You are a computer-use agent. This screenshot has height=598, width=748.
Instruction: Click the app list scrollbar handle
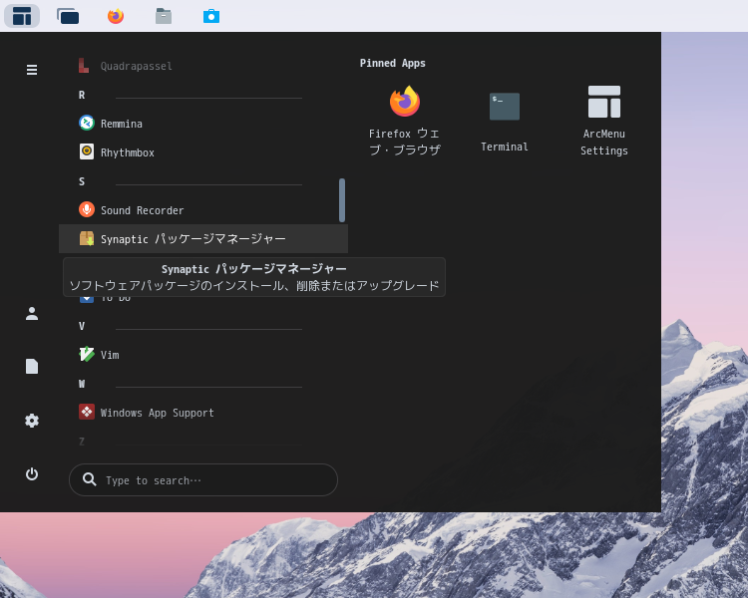coord(342,200)
